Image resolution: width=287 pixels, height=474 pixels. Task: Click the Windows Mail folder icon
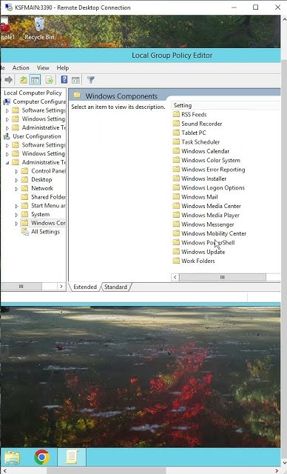(x=176, y=196)
